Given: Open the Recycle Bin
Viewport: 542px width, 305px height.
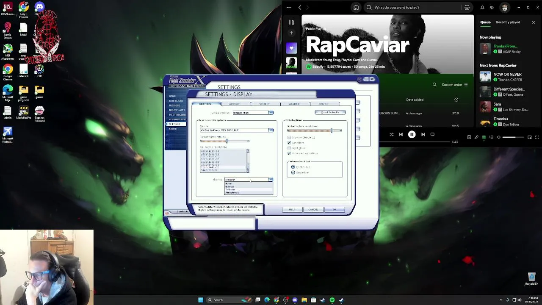Looking at the screenshot, I should [532, 279].
